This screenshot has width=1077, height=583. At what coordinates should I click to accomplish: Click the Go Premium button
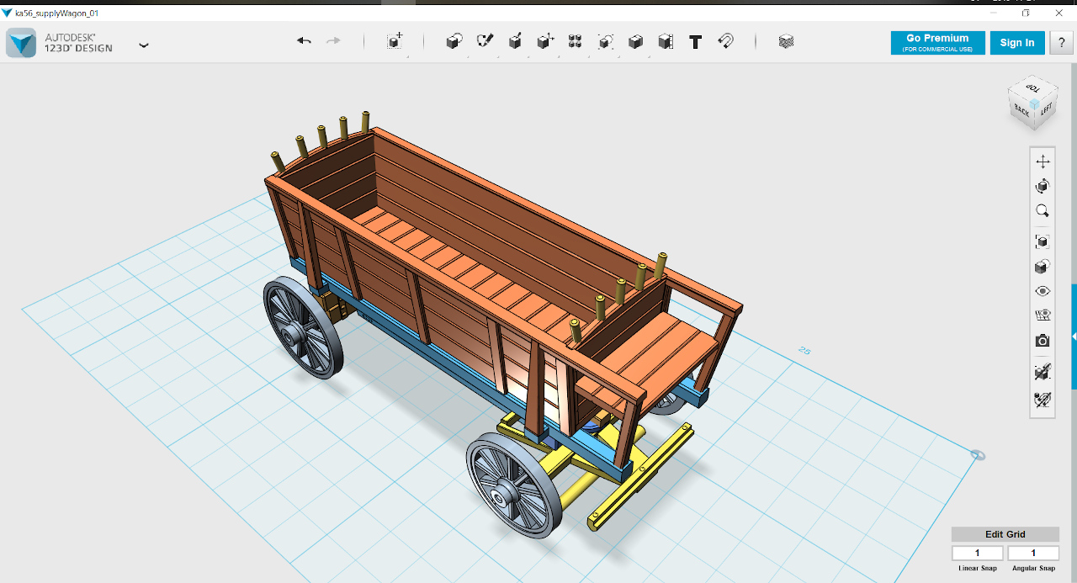937,43
